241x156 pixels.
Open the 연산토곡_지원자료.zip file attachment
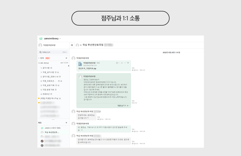click(87, 68)
